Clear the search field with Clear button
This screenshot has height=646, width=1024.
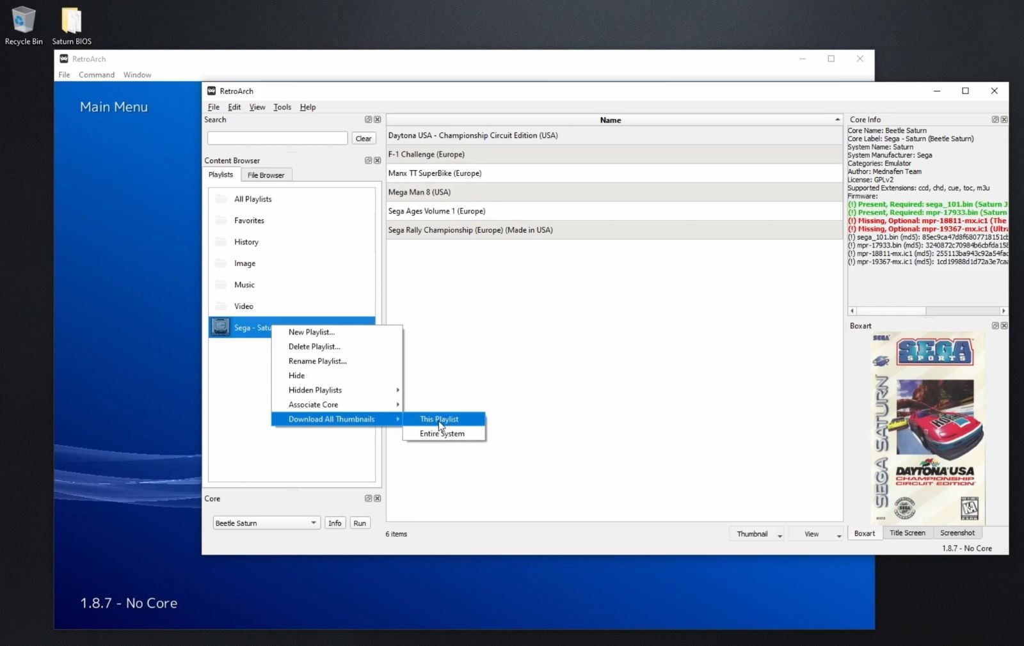364,138
